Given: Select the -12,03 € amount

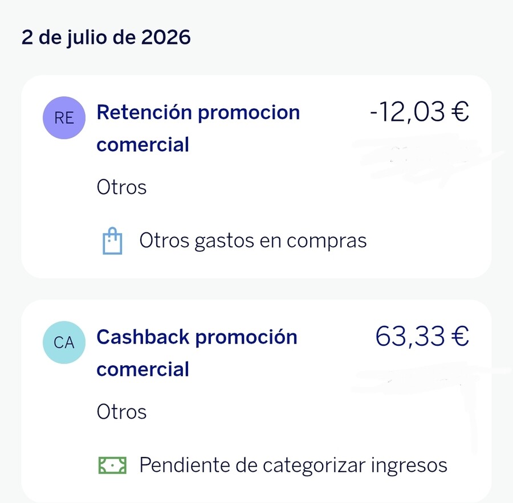Looking at the screenshot, I should click(x=420, y=112).
